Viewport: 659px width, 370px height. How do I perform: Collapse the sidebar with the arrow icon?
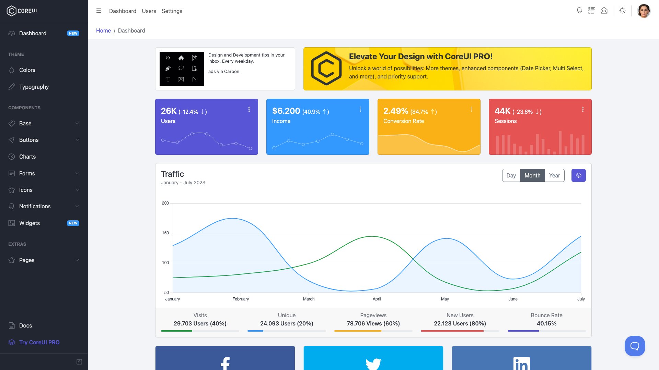[x=79, y=361]
